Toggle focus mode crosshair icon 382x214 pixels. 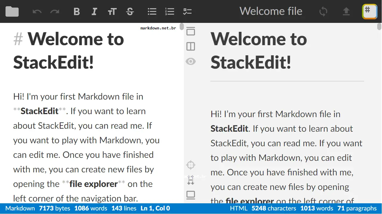tap(191, 165)
